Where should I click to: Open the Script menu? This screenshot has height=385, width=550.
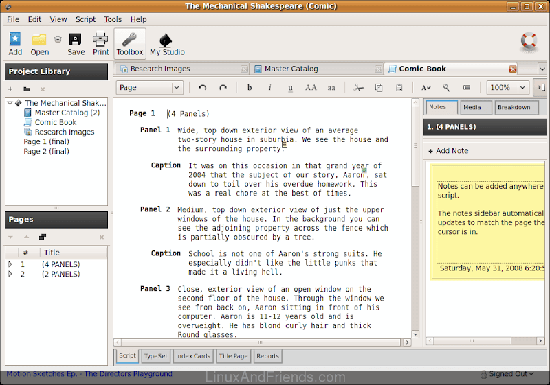coord(85,20)
